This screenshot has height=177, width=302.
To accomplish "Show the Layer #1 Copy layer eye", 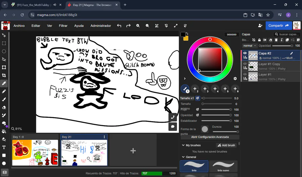I will tap(245, 64).
